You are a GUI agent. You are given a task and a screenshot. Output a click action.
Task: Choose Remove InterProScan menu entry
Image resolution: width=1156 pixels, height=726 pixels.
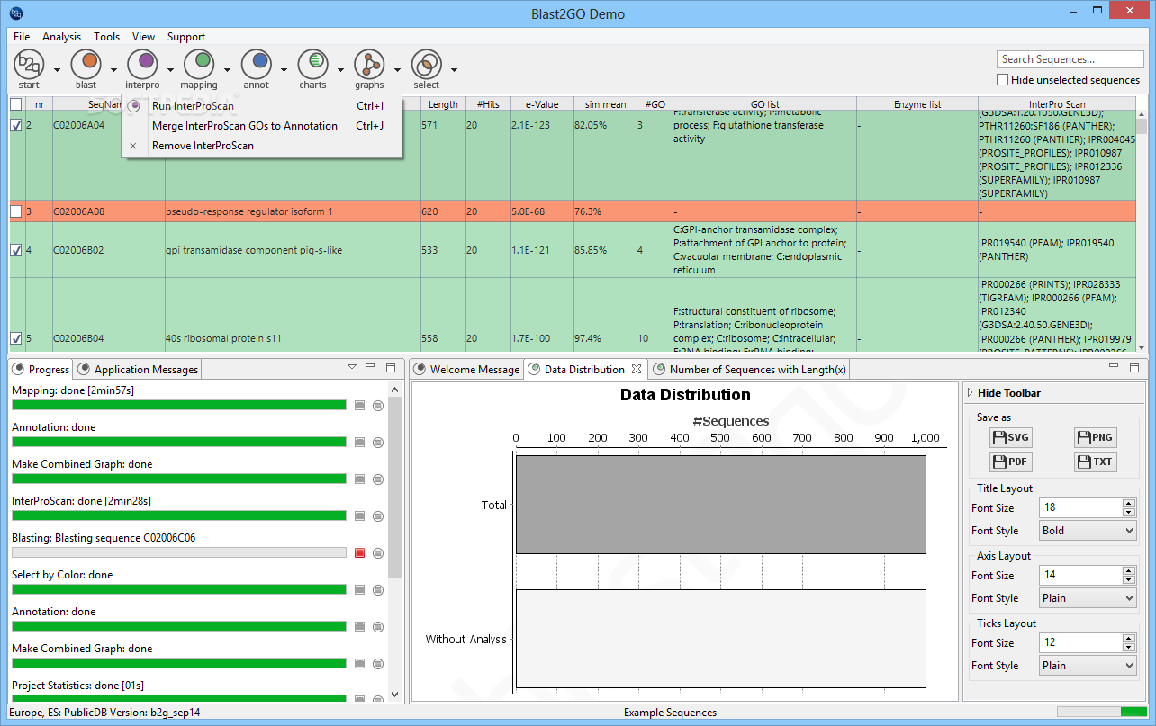point(261,146)
